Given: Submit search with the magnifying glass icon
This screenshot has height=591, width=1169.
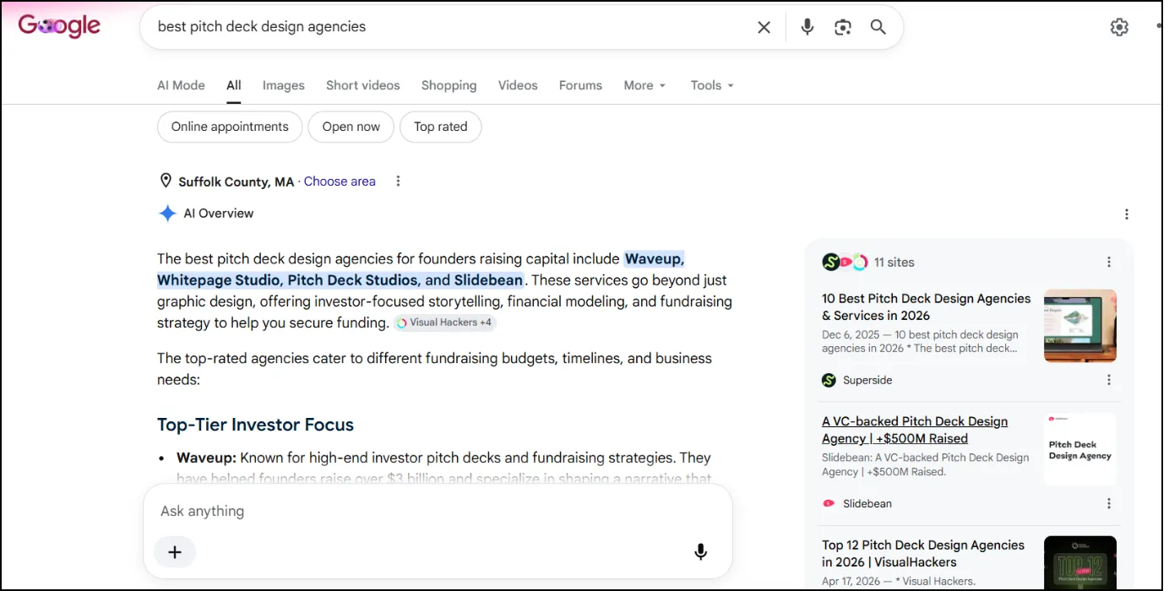Looking at the screenshot, I should pyautogui.click(x=878, y=27).
